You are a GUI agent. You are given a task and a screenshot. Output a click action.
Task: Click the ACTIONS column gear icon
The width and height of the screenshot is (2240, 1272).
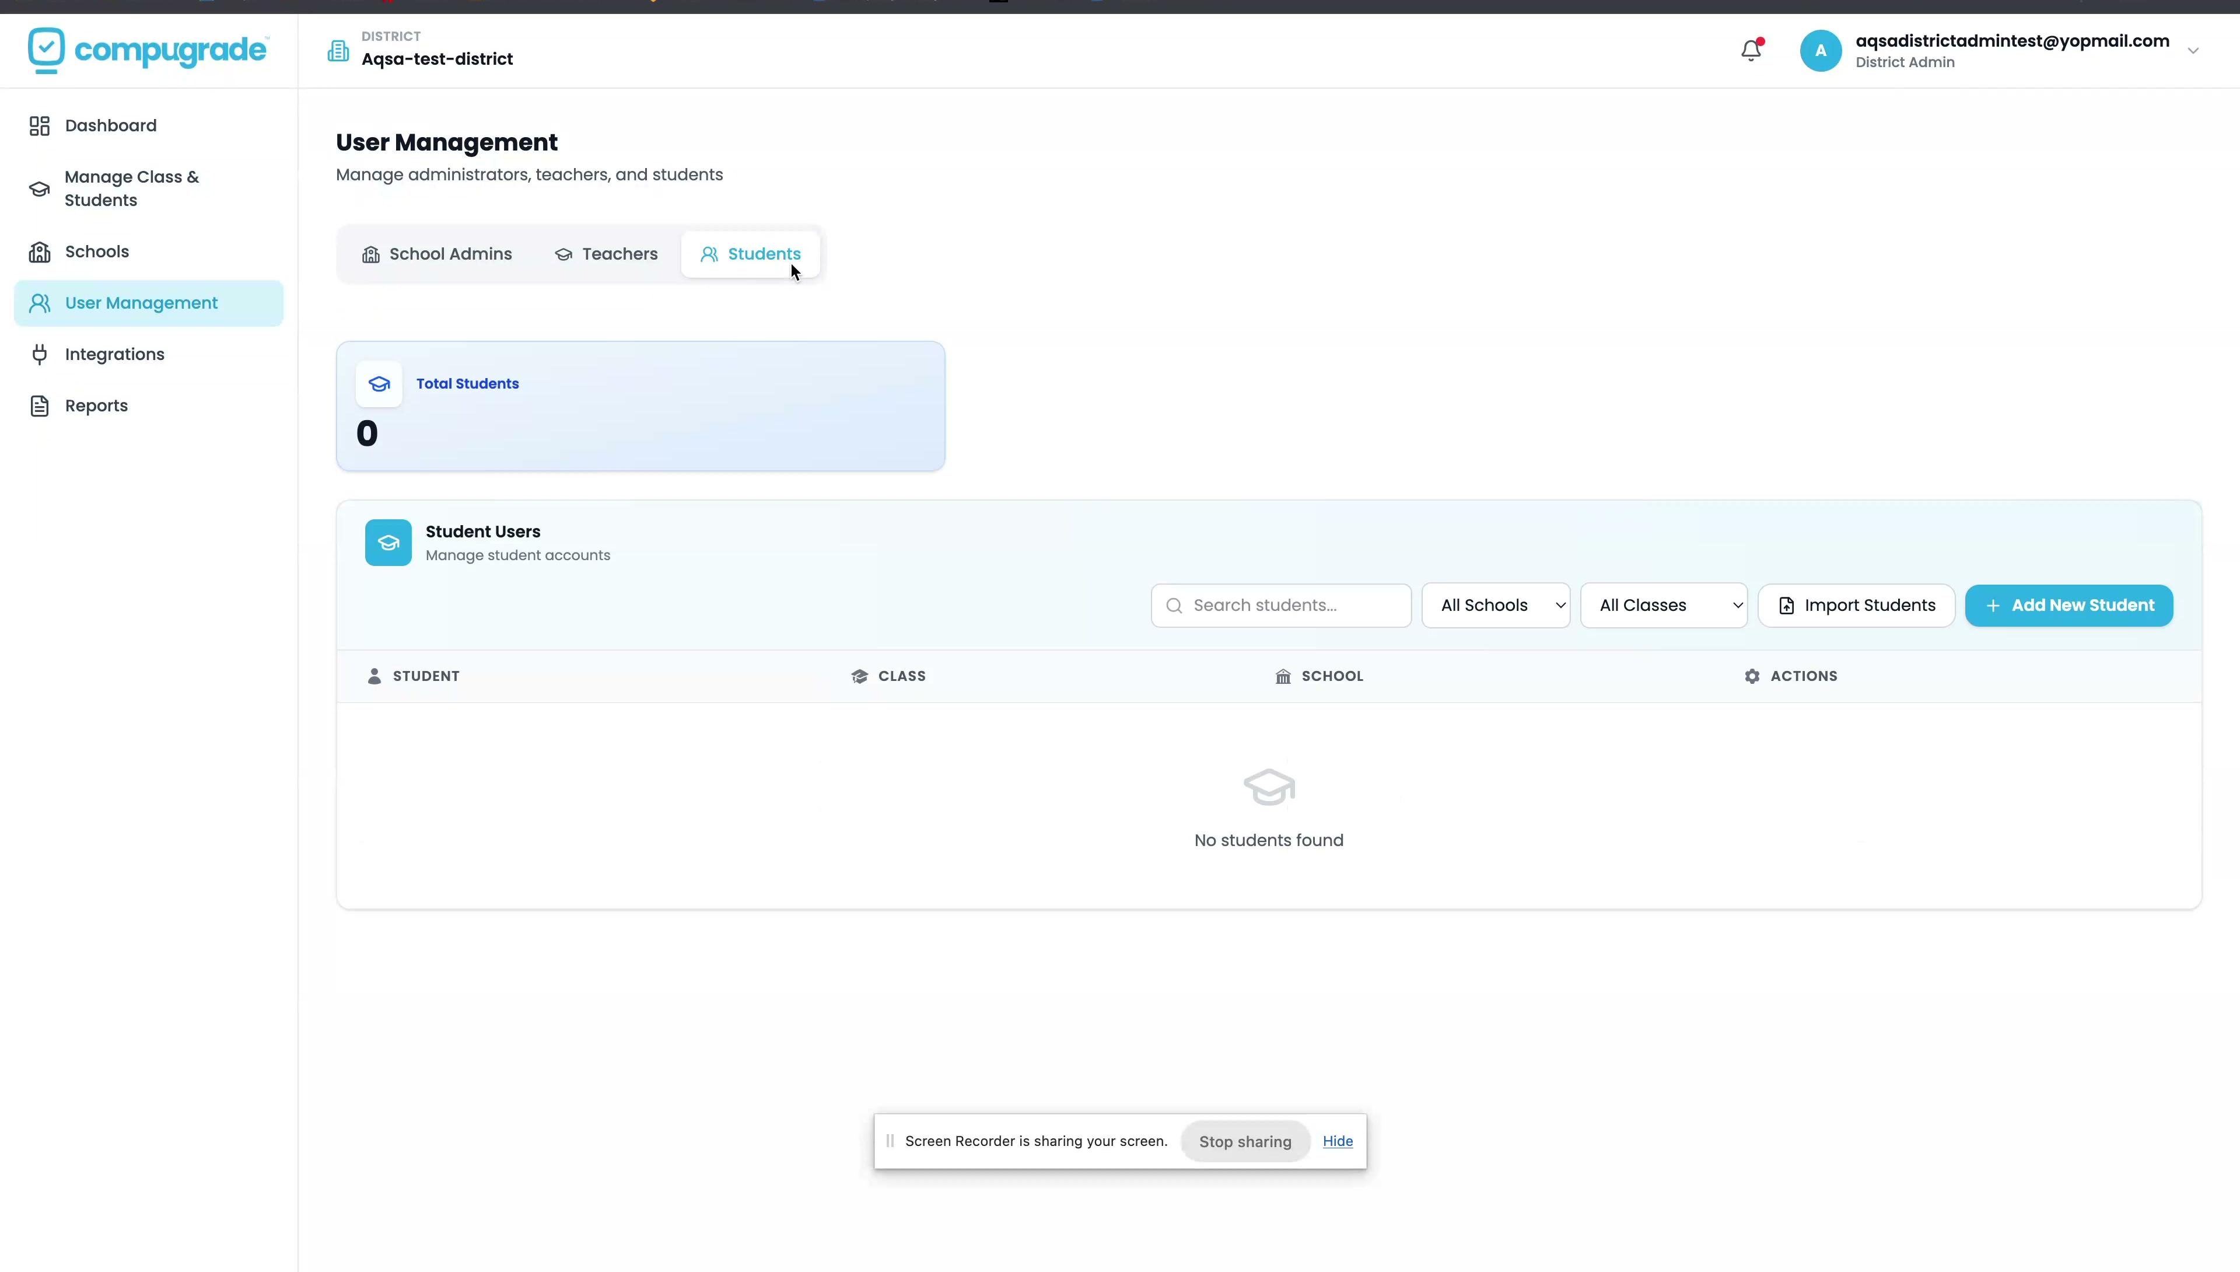click(1752, 676)
